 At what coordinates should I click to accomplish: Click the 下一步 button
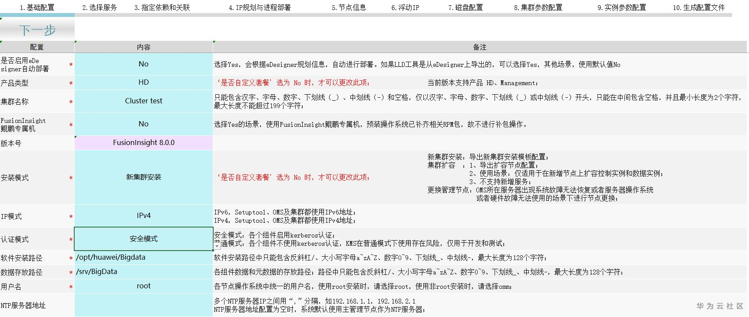(37, 30)
